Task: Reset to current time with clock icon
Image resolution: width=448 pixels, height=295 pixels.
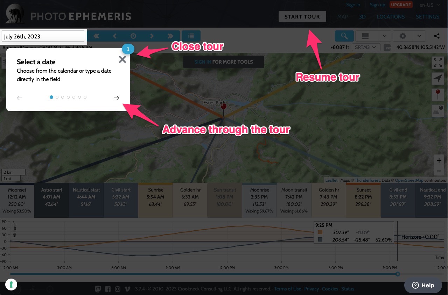Action: (133, 36)
